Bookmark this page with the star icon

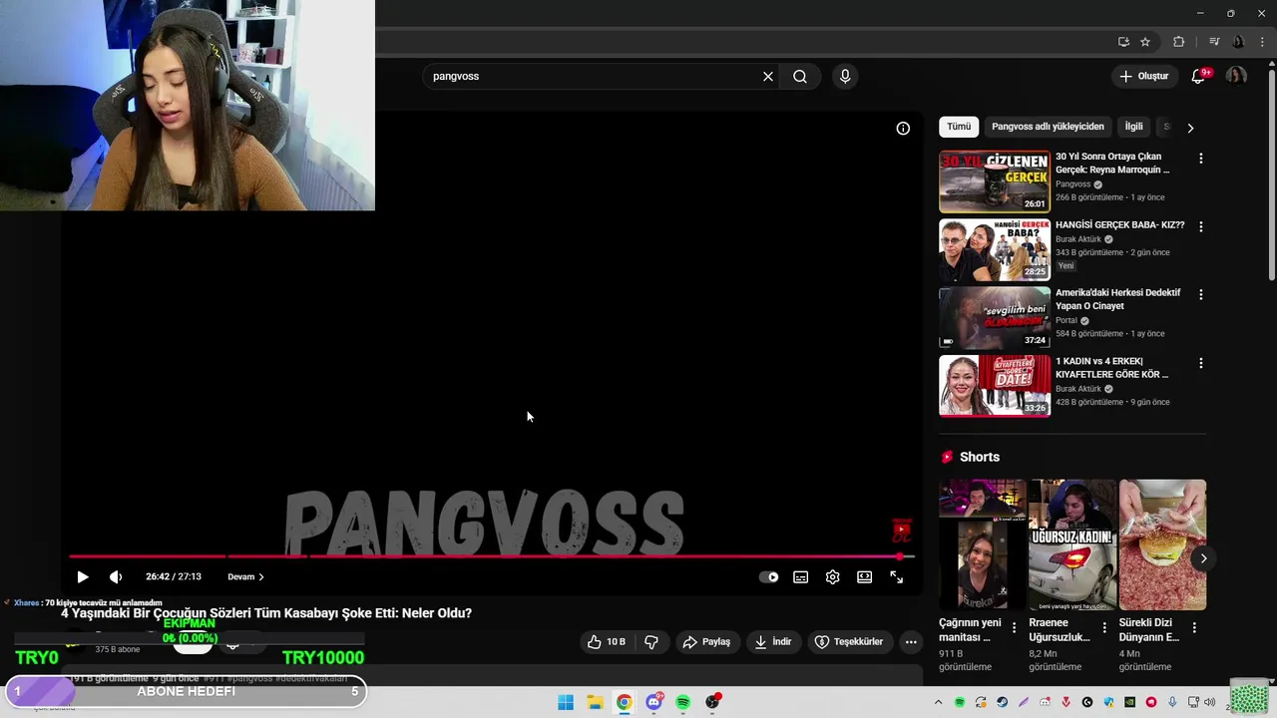(1145, 42)
